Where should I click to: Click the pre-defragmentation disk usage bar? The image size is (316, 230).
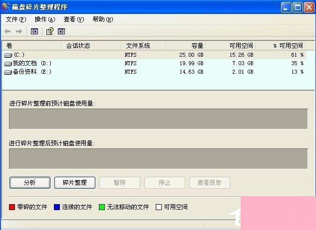(x=158, y=119)
